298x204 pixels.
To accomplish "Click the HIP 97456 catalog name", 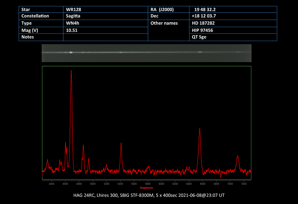I will tap(202, 30).
